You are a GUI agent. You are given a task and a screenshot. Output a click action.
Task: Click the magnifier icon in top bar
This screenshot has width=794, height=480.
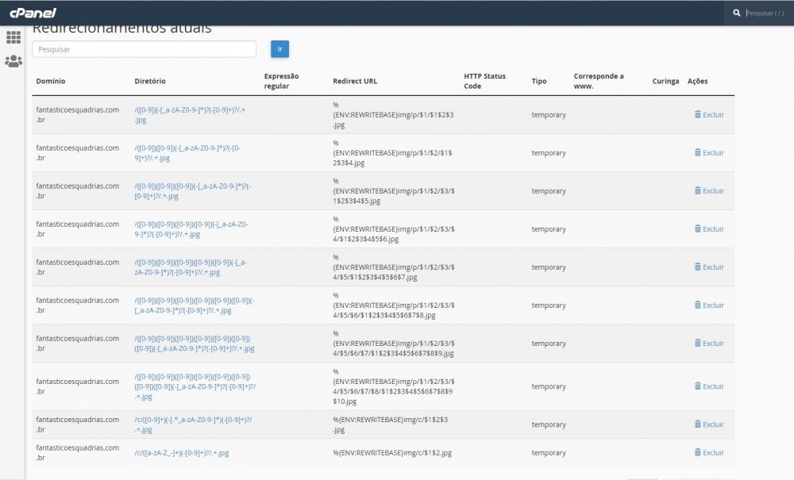coord(736,13)
